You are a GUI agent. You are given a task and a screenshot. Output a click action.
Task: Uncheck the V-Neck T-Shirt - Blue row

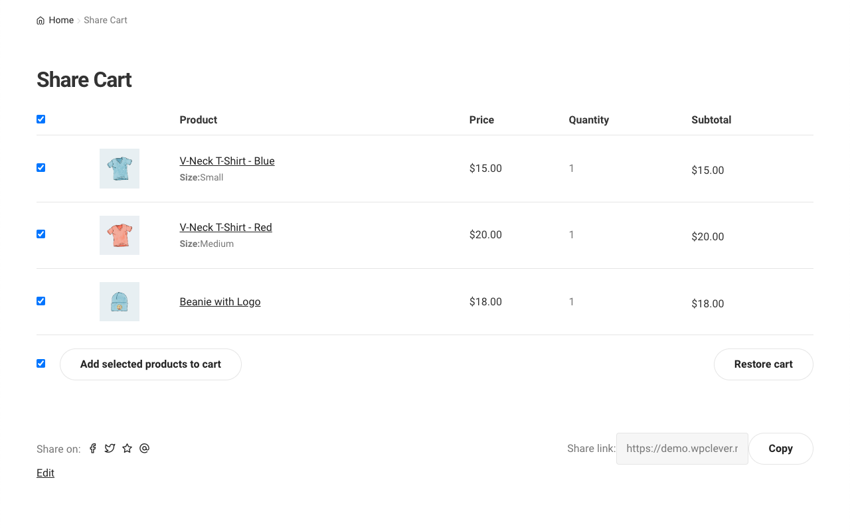tap(41, 168)
